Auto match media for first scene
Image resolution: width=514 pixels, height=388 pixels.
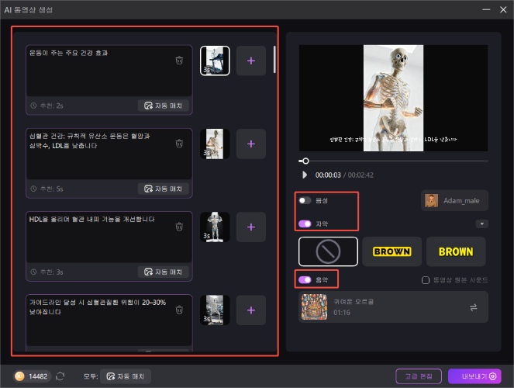[x=164, y=106]
